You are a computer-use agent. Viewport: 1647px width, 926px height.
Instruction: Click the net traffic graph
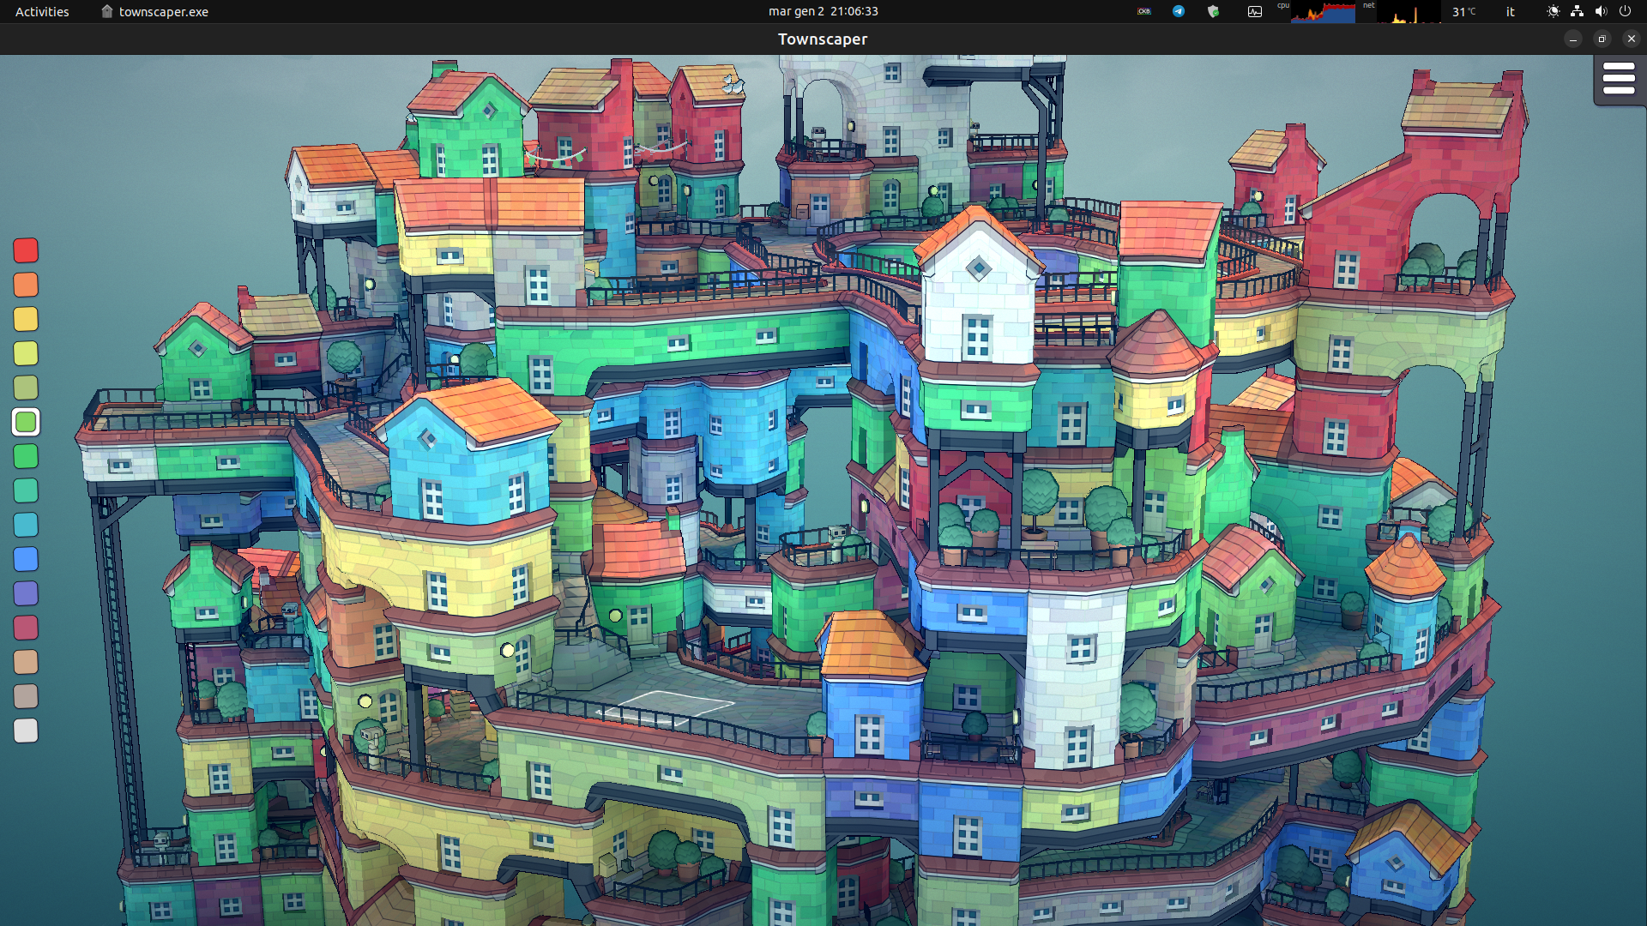pyautogui.click(x=1409, y=11)
